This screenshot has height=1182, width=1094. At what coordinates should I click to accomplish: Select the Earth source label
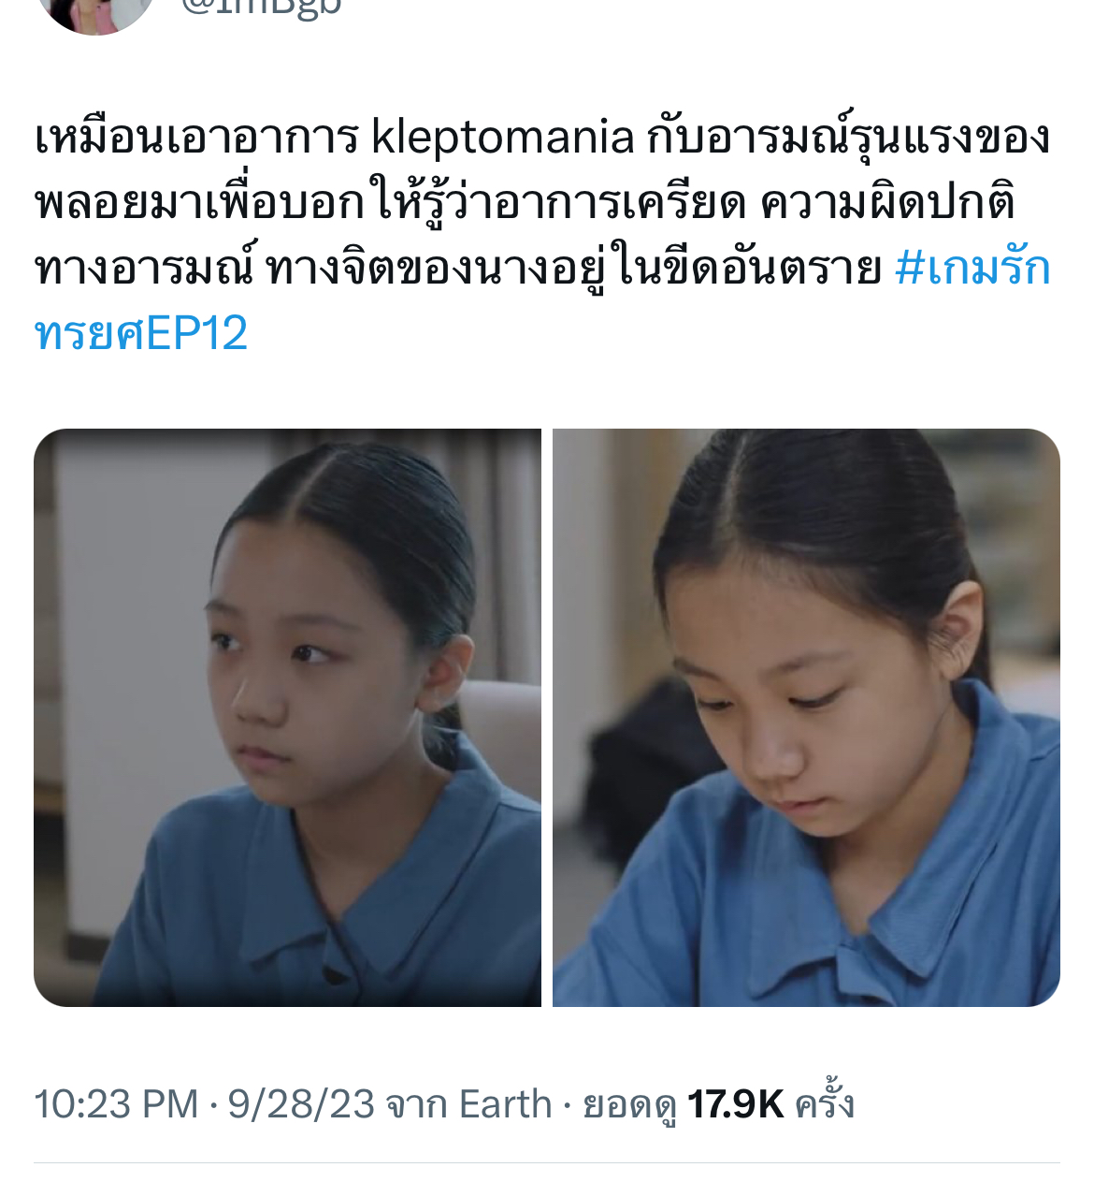[506, 1104]
